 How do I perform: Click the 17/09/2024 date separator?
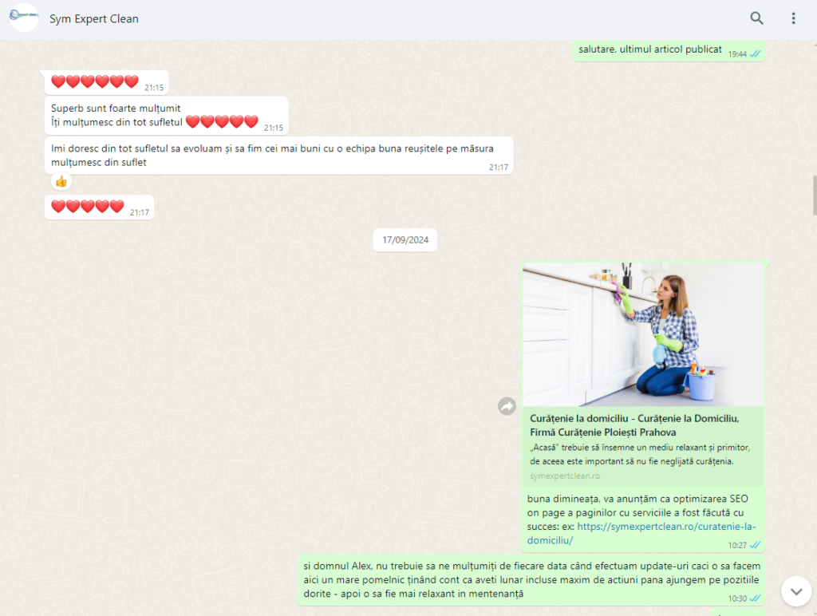[x=405, y=239]
